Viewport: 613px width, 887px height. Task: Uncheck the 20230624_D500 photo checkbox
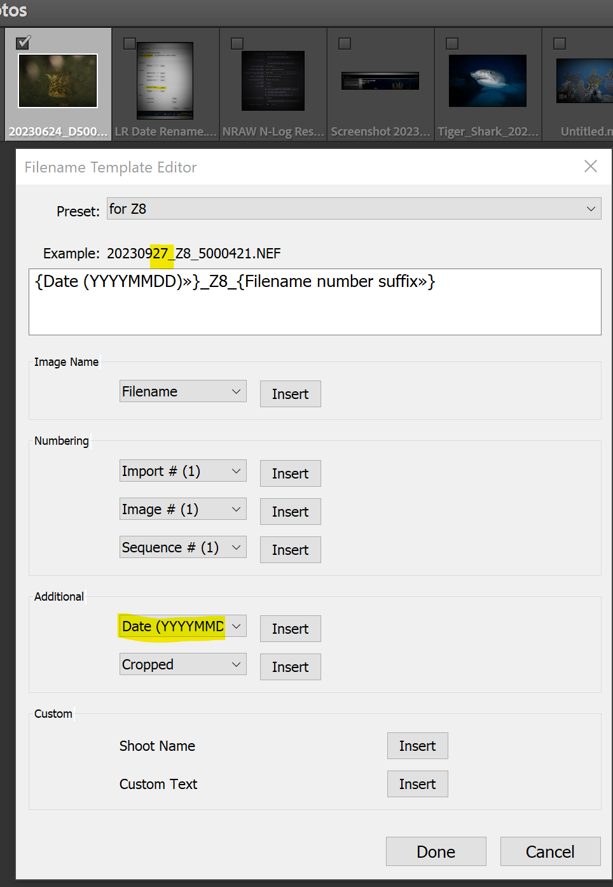click(23, 42)
